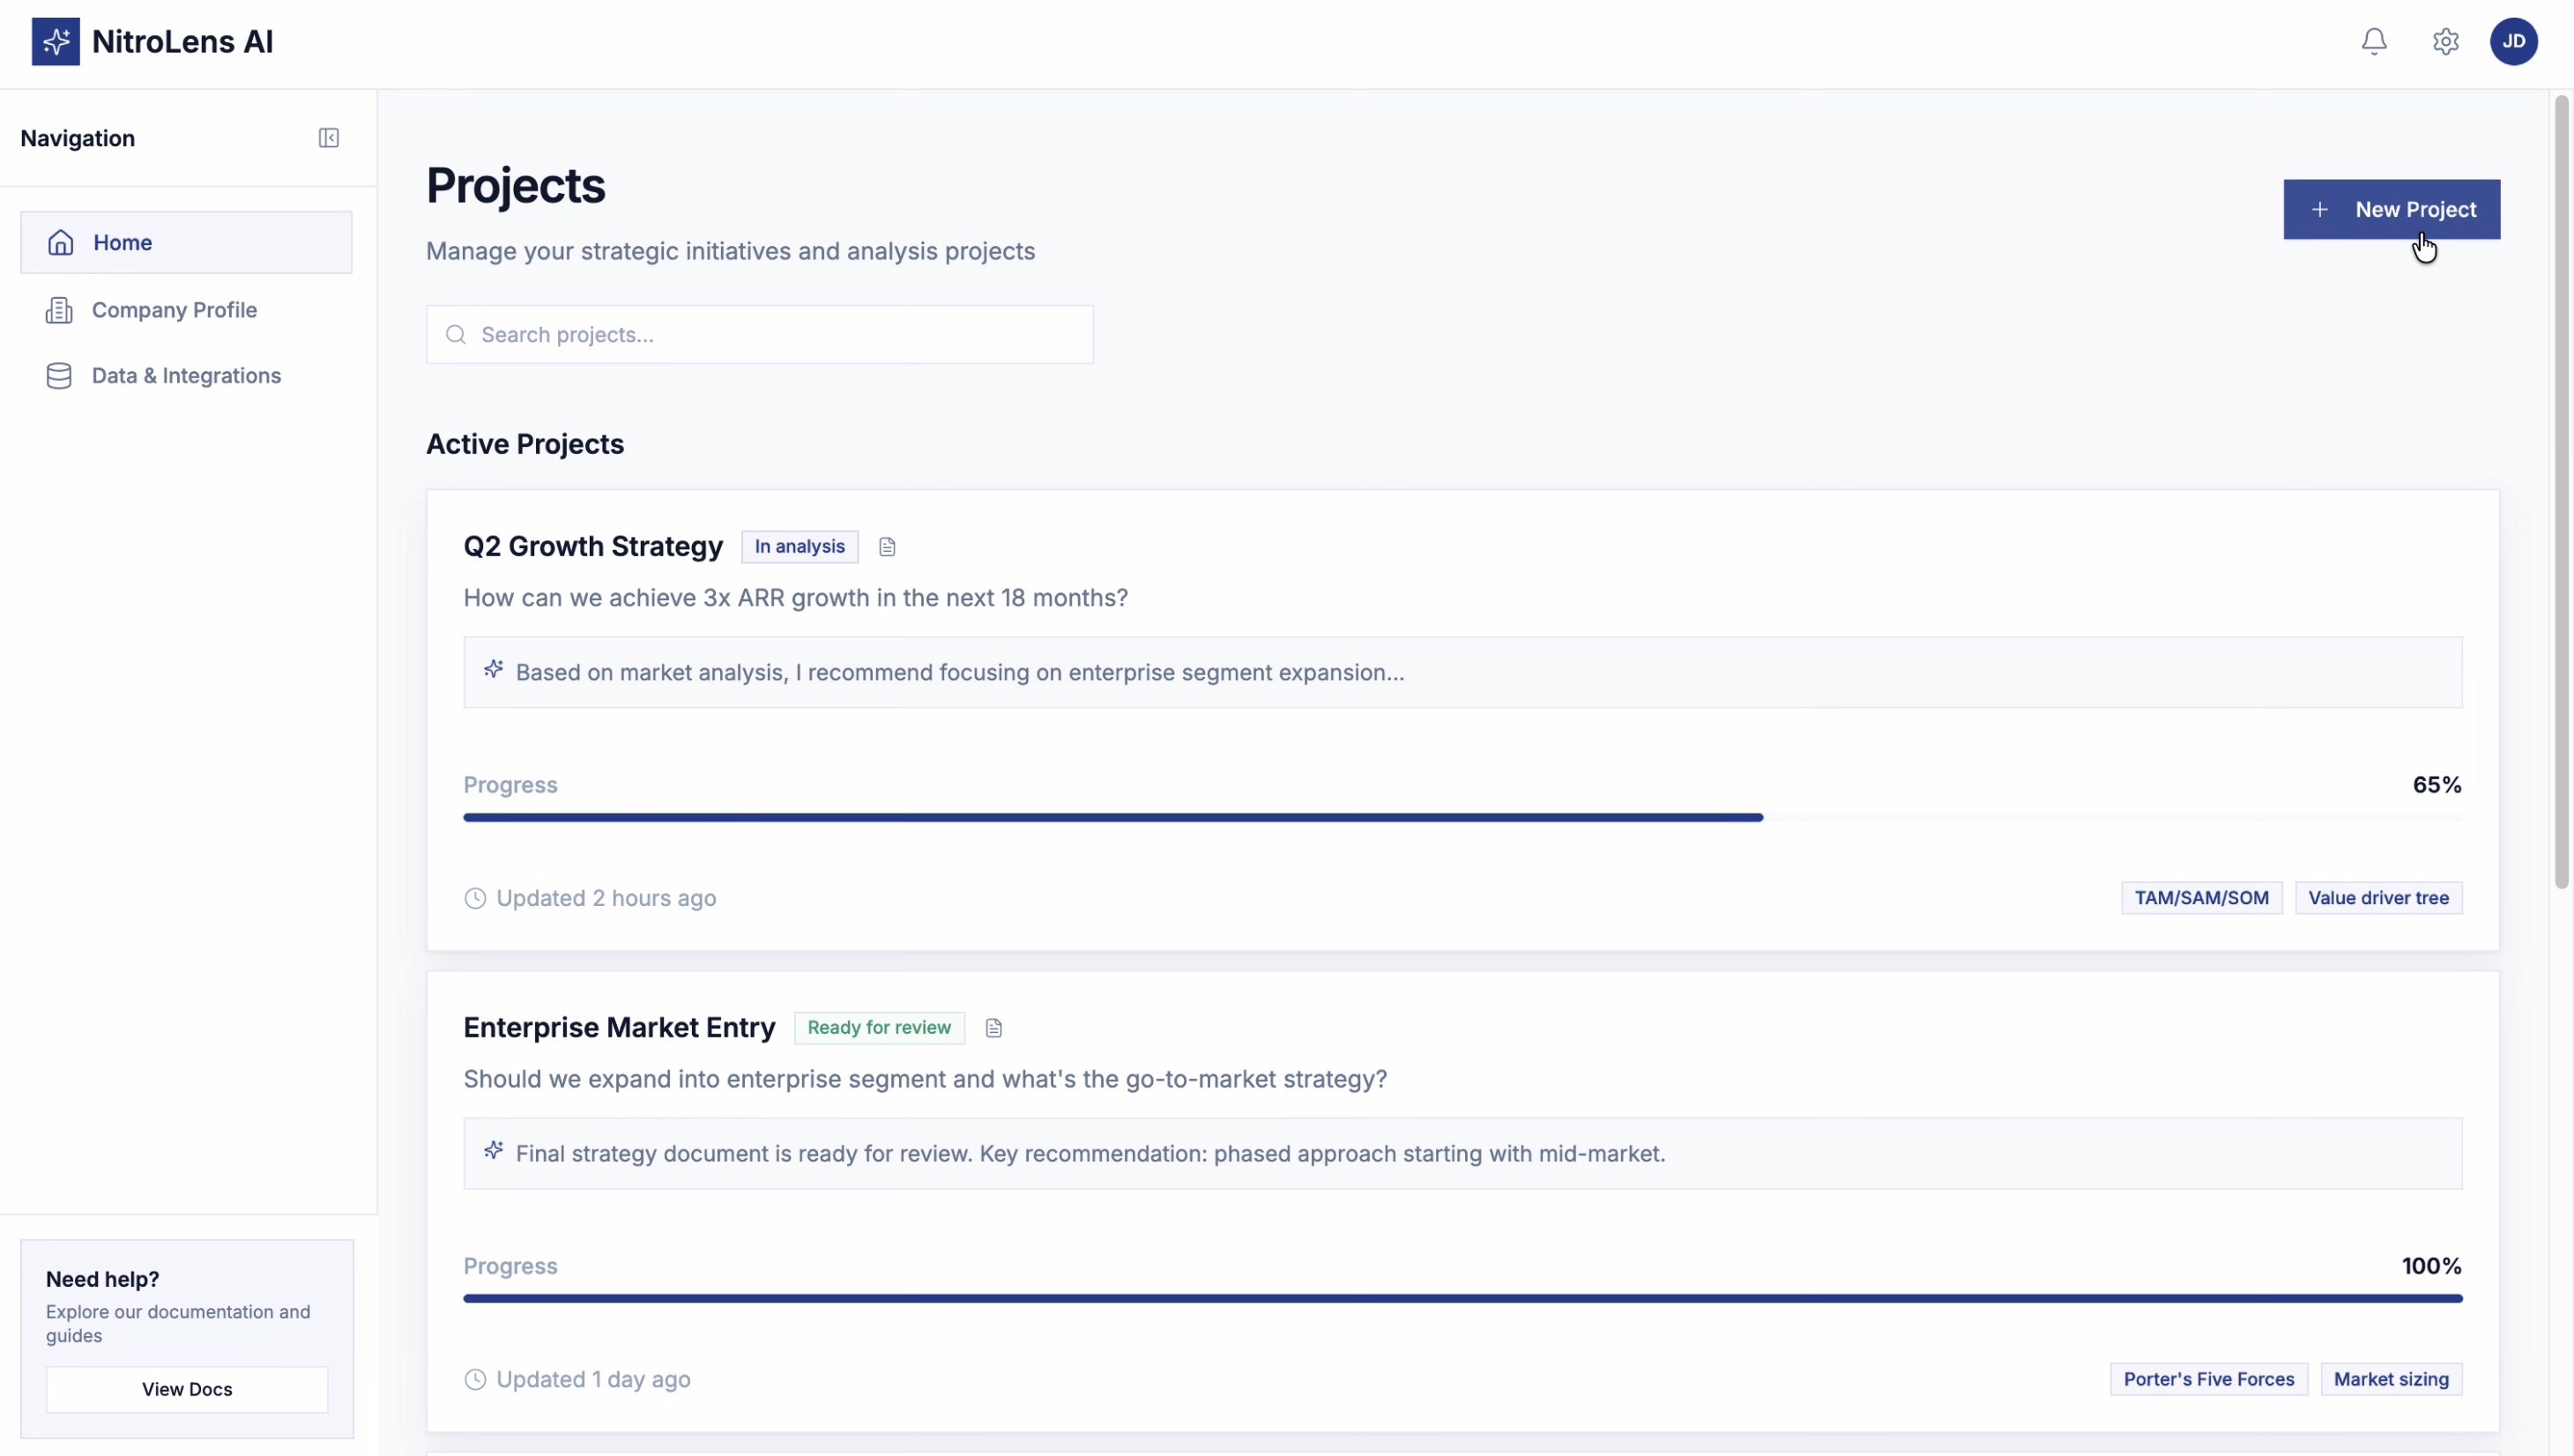
Task: Click the Data & Integrations database icon
Action: coord(59,376)
